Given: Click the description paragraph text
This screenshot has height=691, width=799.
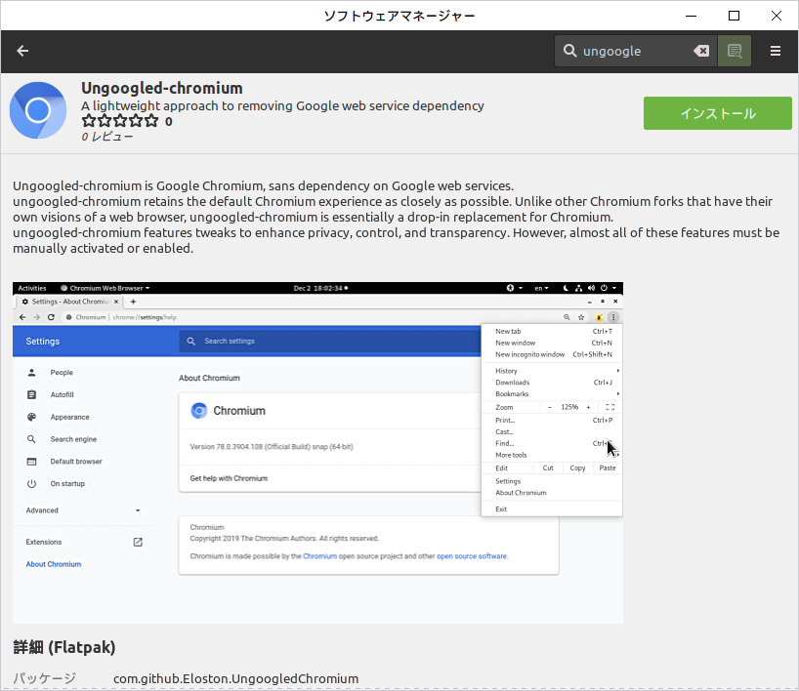Looking at the screenshot, I should (x=396, y=217).
